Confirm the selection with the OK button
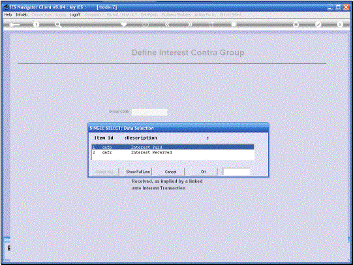Image resolution: width=353 pixels, height=265 pixels. point(204,172)
